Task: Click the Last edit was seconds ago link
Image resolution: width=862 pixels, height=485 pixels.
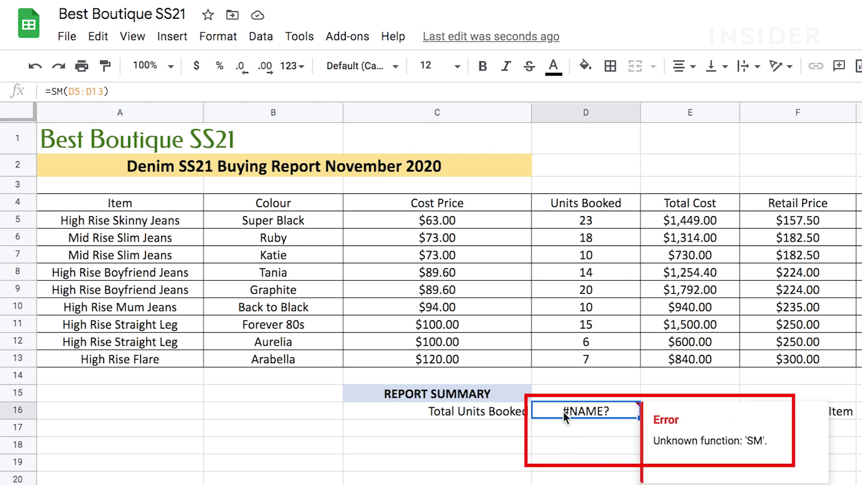Action: (491, 36)
